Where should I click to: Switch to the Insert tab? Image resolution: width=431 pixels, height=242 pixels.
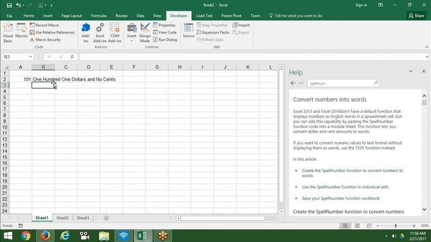tap(48, 15)
